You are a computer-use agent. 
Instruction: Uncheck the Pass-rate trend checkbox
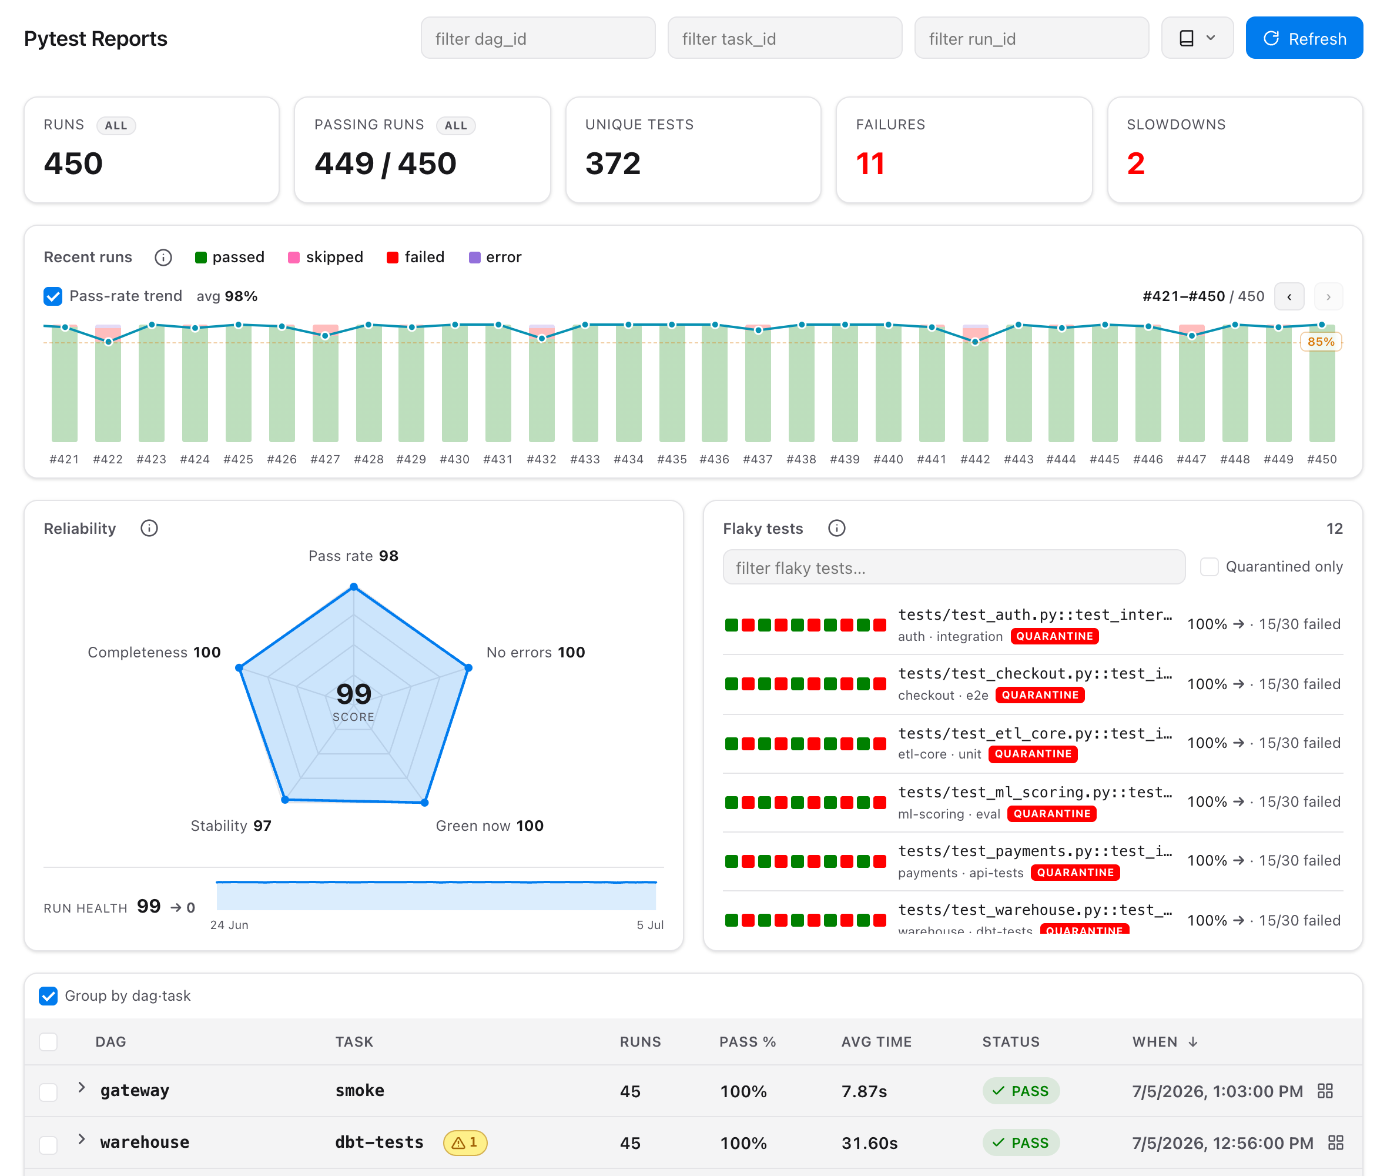click(53, 296)
